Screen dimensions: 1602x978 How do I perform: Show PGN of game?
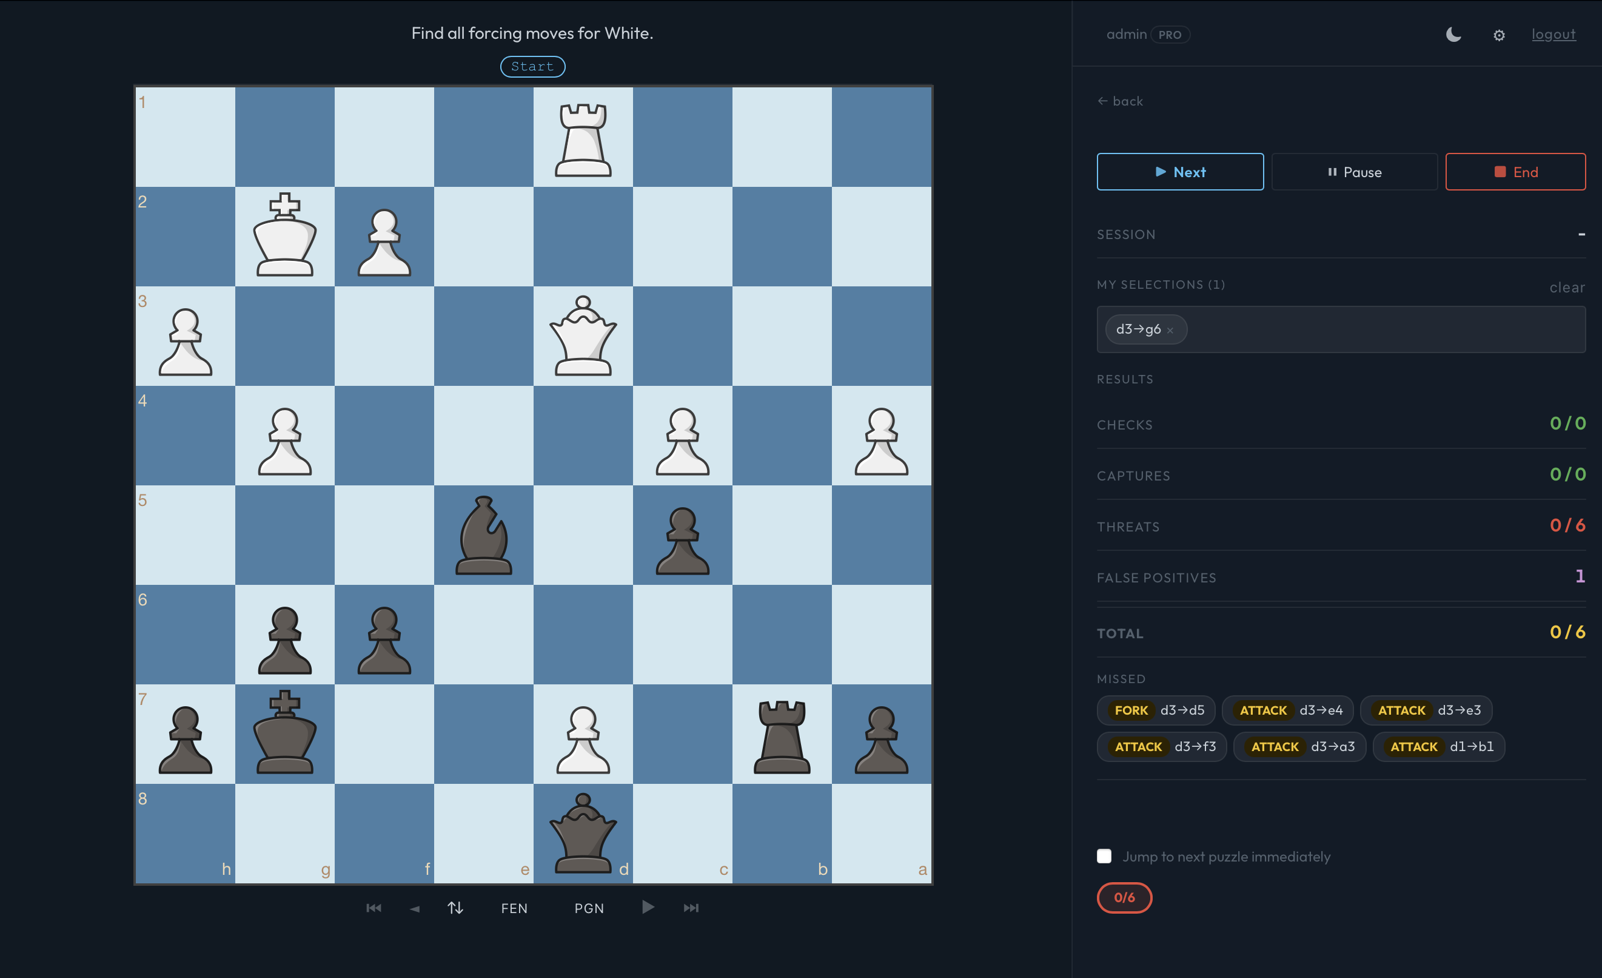pos(589,908)
